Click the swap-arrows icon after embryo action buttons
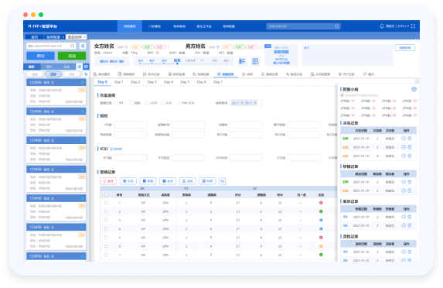443x288 pixels. pos(223,181)
